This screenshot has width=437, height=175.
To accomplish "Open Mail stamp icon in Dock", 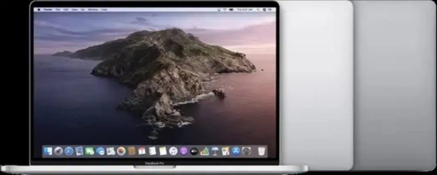I will 79,151.
